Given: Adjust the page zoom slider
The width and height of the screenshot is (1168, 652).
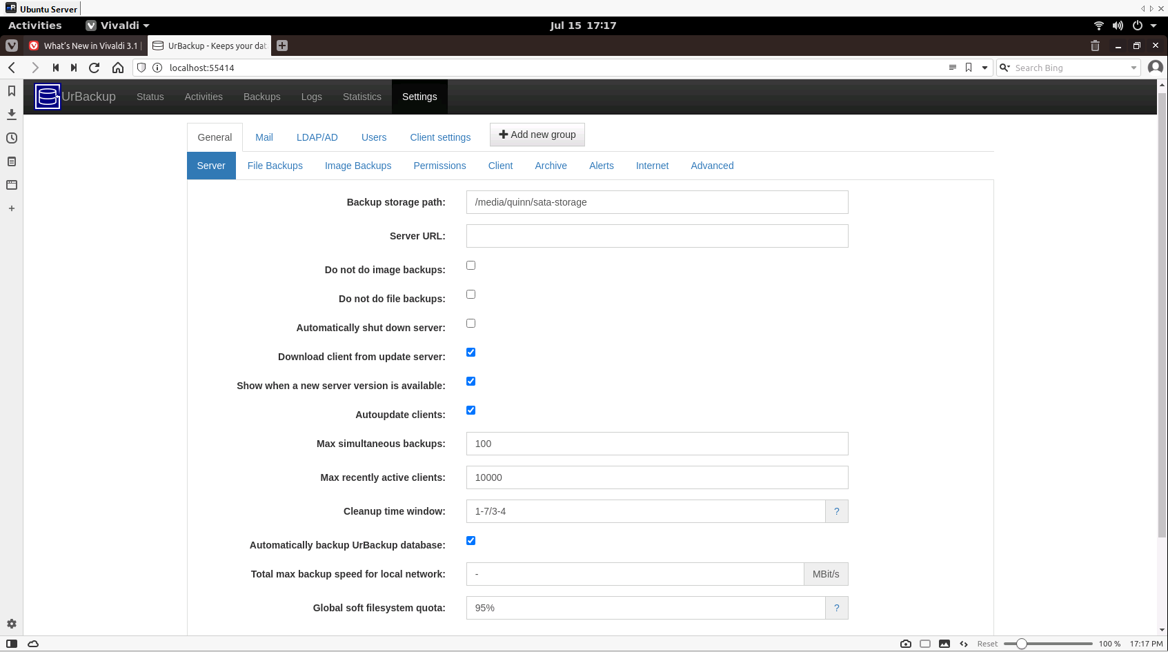Looking at the screenshot, I should (1022, 643).
